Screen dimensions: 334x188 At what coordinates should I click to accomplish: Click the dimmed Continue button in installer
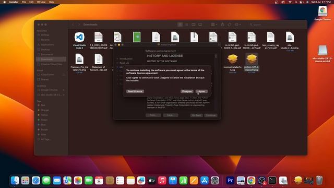tap(211, 115)
